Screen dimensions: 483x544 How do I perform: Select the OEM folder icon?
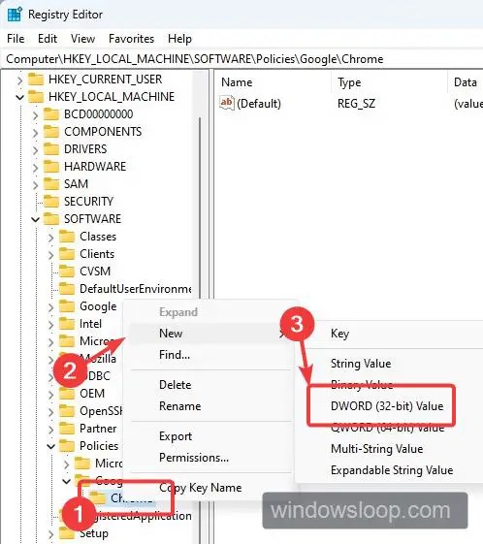coord(67,393)
